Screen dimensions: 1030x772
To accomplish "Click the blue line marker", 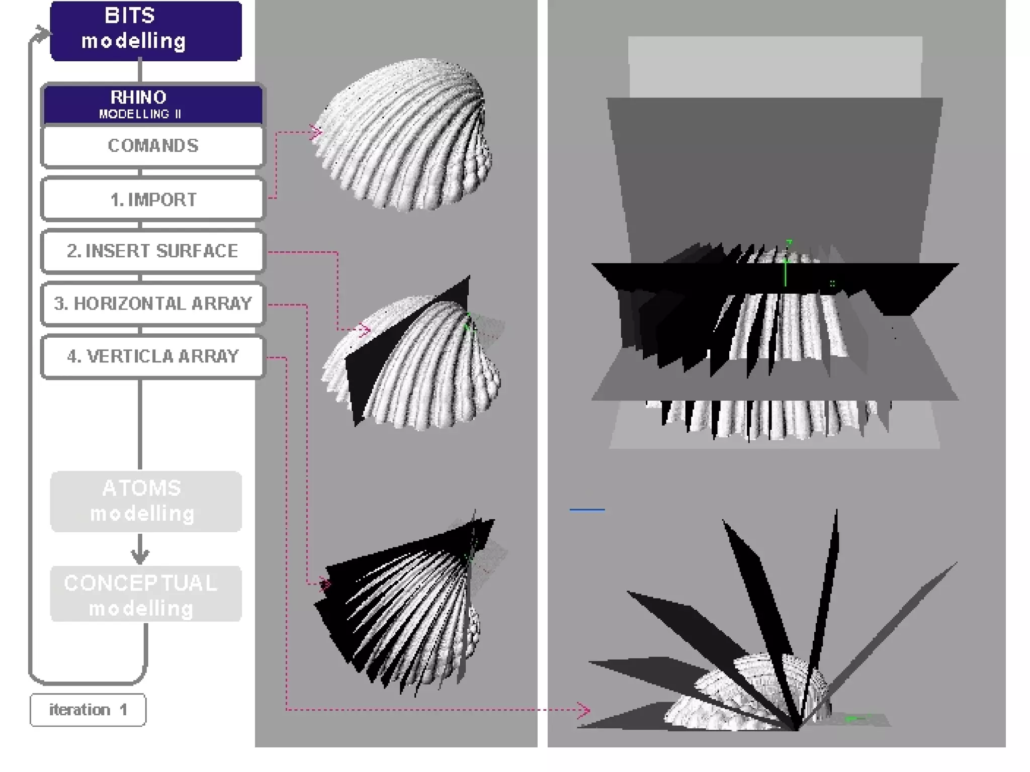I will pos(587,510).
